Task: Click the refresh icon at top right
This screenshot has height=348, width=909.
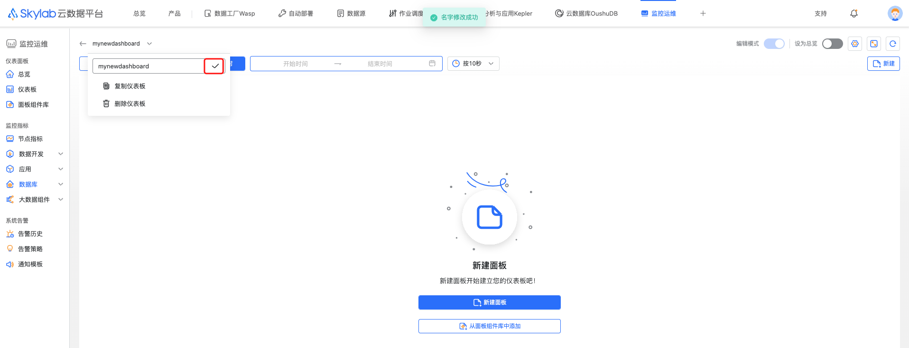Action: point(892,44)
